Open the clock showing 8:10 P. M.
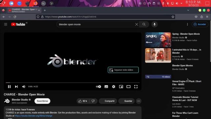The image size is (211, 119). point(194,3)
